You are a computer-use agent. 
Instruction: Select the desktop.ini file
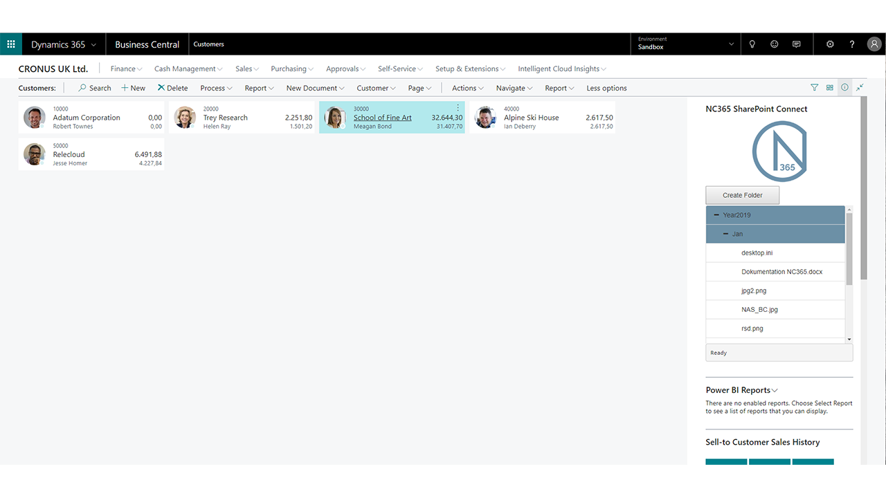point(775,253)
